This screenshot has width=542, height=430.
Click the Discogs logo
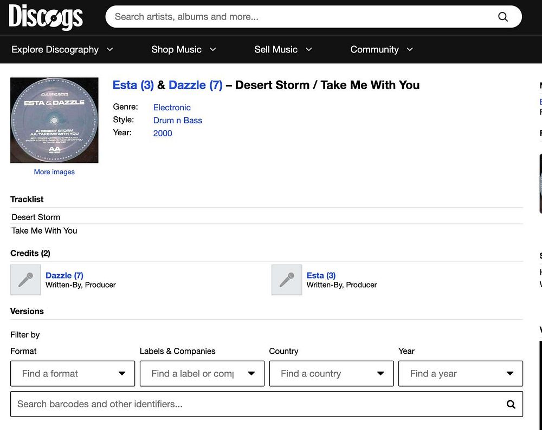coord(46,17)
